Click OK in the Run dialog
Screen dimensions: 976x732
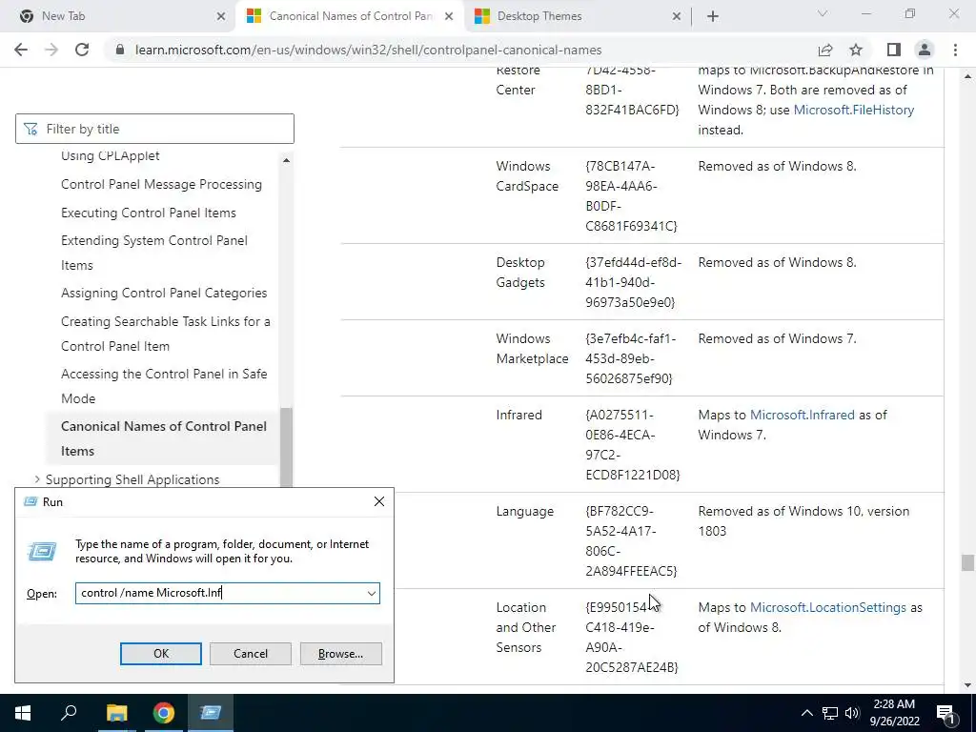tap(160, 654)
